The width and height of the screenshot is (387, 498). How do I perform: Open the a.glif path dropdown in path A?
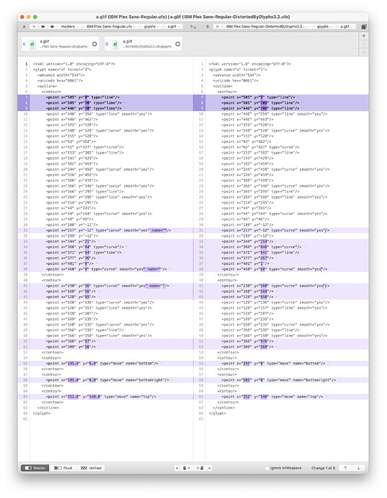pos(173,27)
